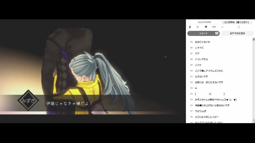Click the comment list scrollbar thumb
Viewport: 255px width, 143px height.
point(253,121)
